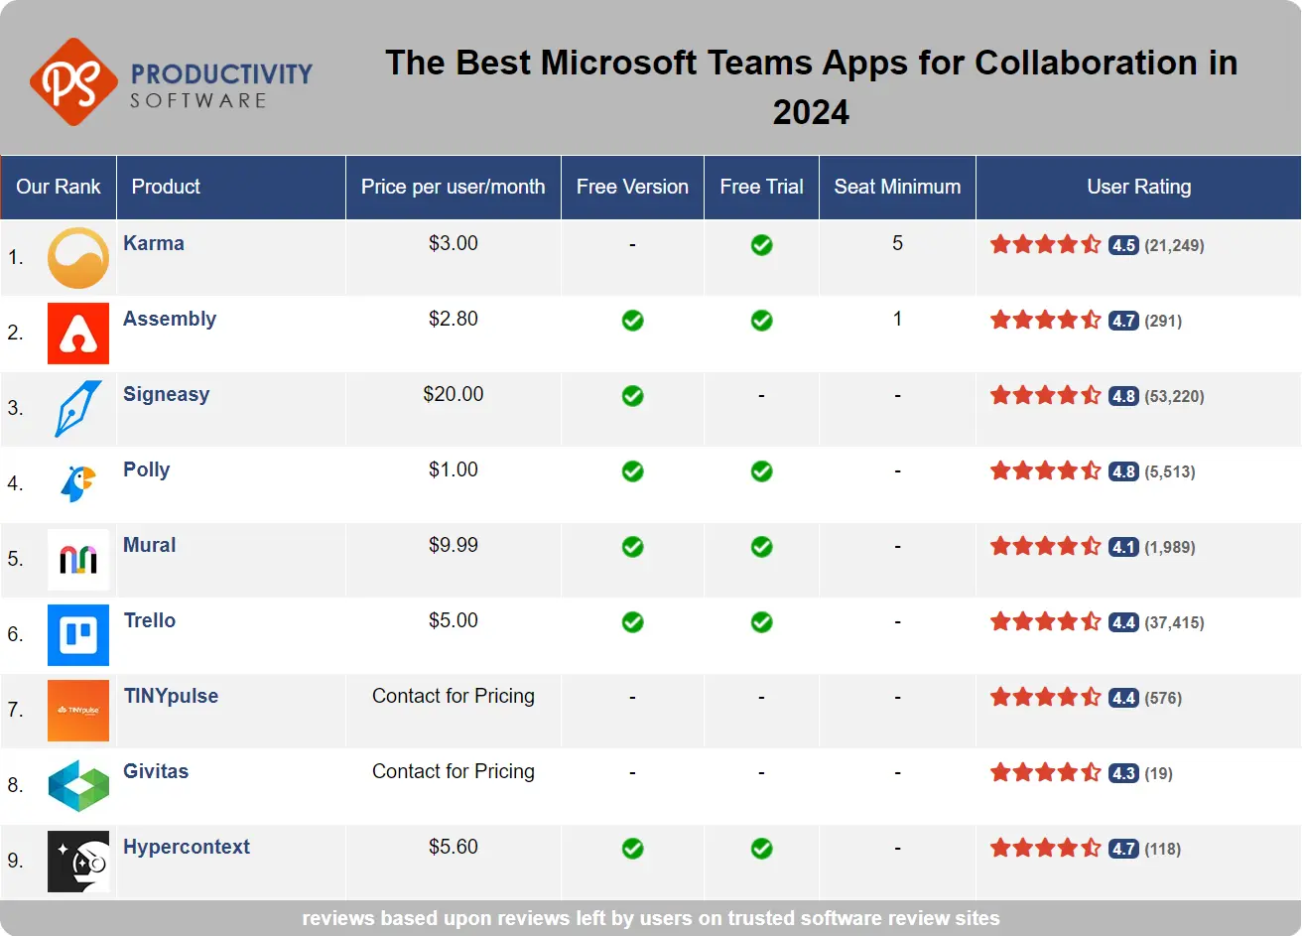Click Polly's Free Trial green checkmark
The height and width of the screenshot is (936, 1302).
[x=761, y=471]
